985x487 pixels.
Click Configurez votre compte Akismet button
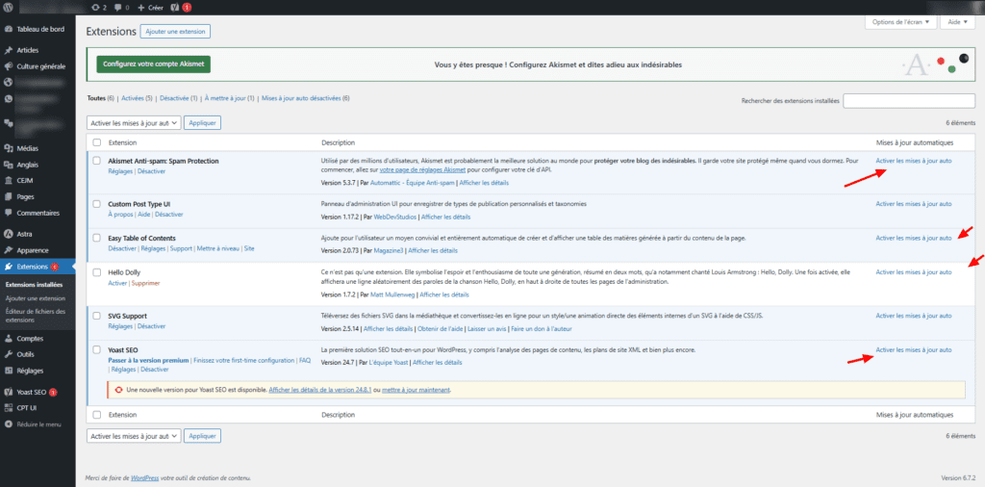tap(154, 64)
